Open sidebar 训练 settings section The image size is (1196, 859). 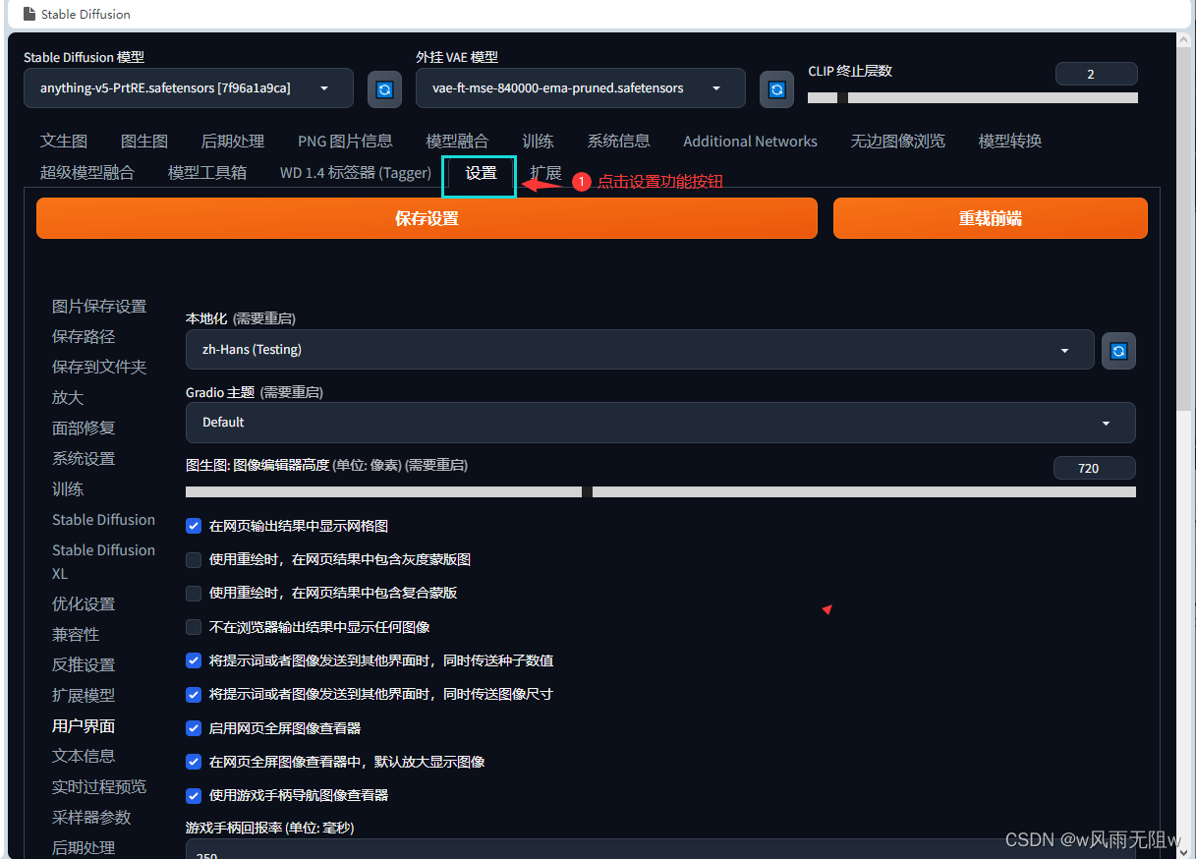[x=68, y=488]
